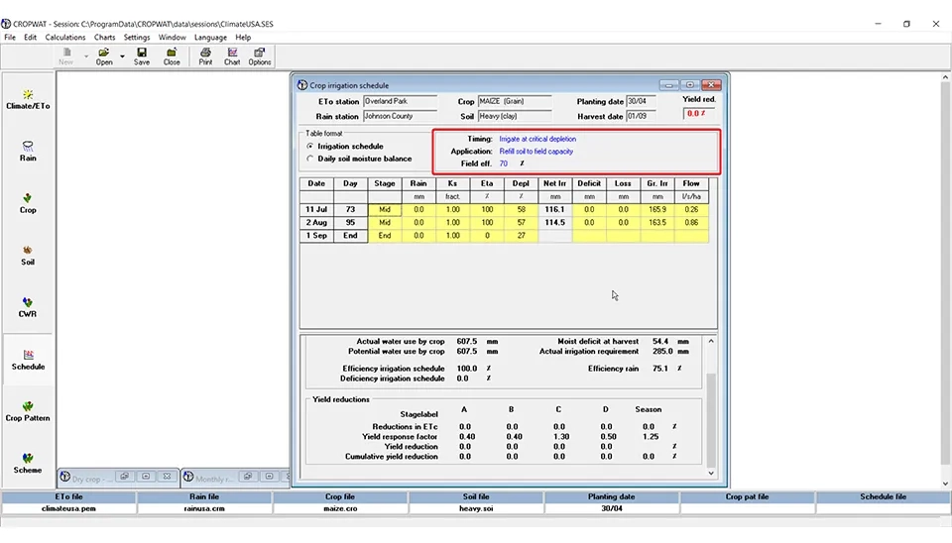The image size is (952, 543).
Task: Click the Close toolbar button
Action: click(172, 55)
